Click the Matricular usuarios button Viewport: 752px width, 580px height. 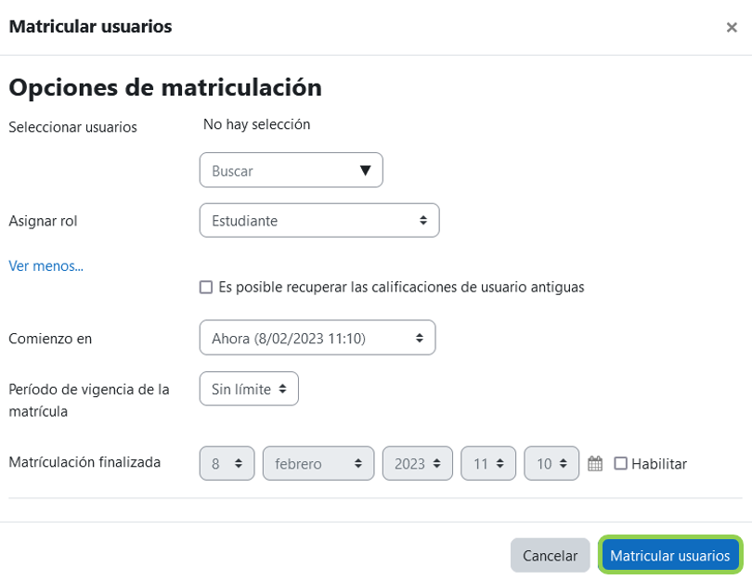670,555
